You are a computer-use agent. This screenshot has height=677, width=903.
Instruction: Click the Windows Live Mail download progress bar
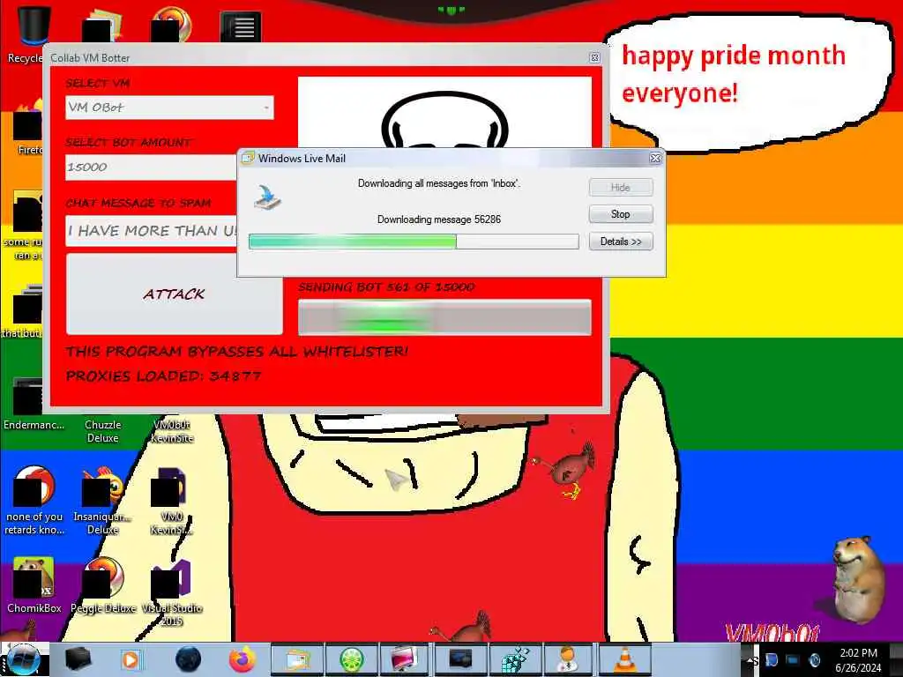(414, 242)
